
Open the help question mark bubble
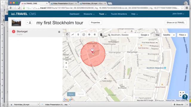185,97
